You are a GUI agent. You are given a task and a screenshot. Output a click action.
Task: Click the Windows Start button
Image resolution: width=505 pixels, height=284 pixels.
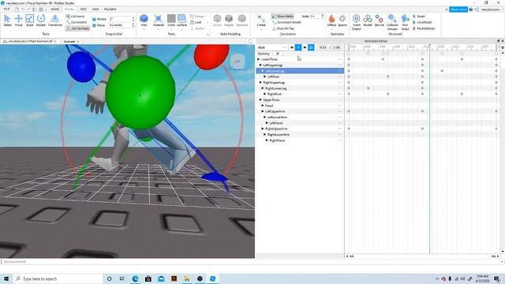click(6, 278)
